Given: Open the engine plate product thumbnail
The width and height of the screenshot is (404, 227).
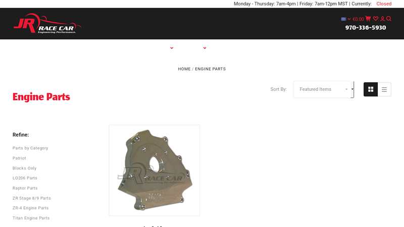Looking at the screenshot, I should (x=154, y=171).
